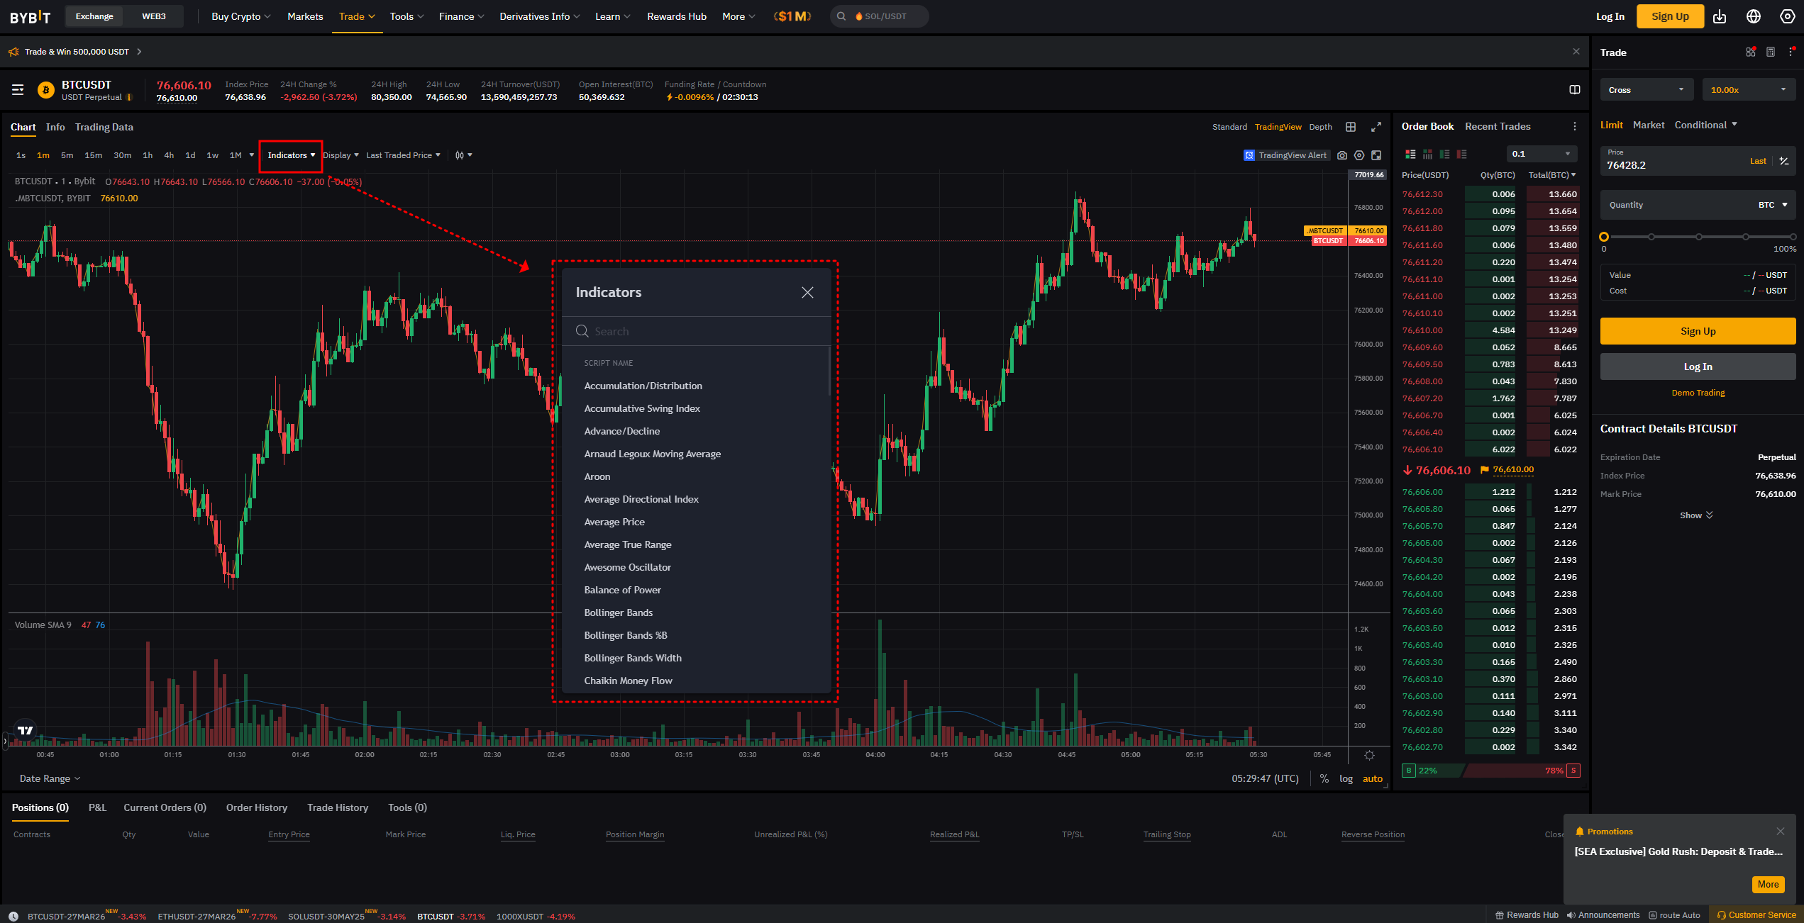1804x923 pixels.
Task: Switch to multi-chart grid layout icon
Action: [x=1351, y=127]
